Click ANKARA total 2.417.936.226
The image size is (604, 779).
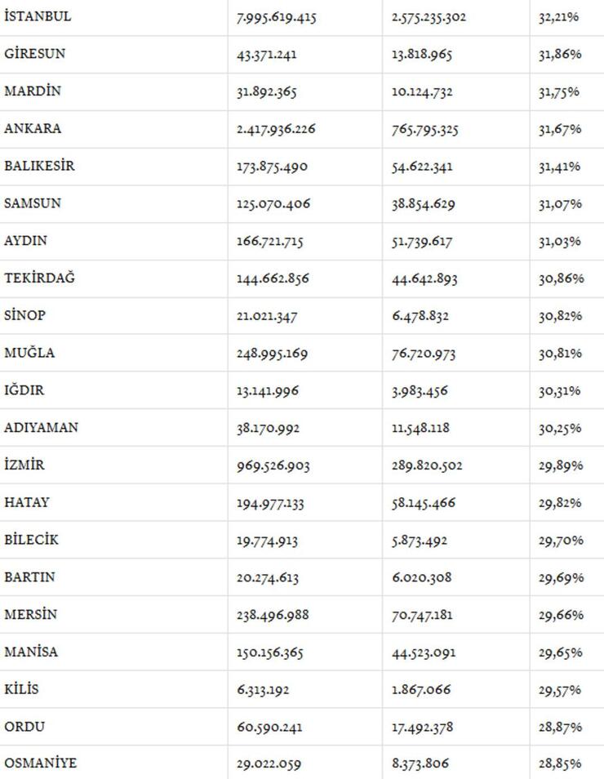(276, 129)
